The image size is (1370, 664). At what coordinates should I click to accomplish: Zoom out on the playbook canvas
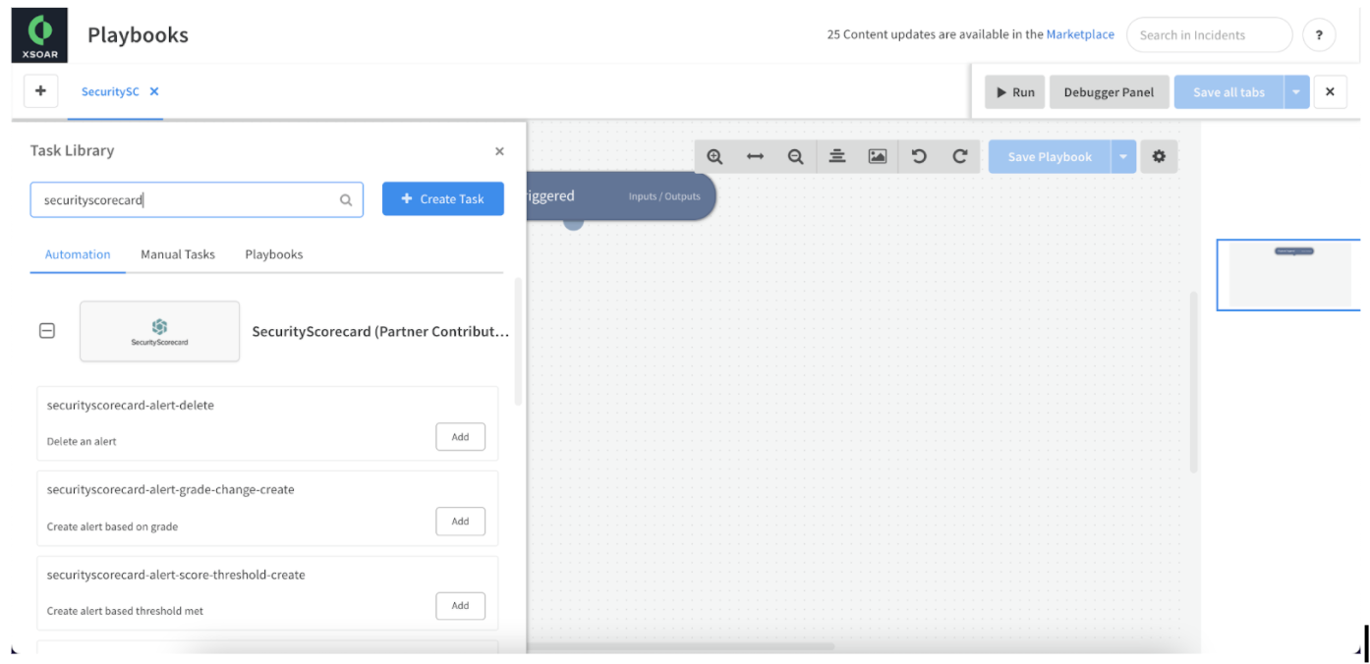(x=795, y=156)
